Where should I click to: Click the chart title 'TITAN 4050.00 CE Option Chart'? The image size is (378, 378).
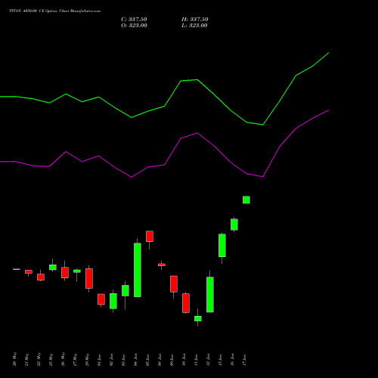point(39,11)
